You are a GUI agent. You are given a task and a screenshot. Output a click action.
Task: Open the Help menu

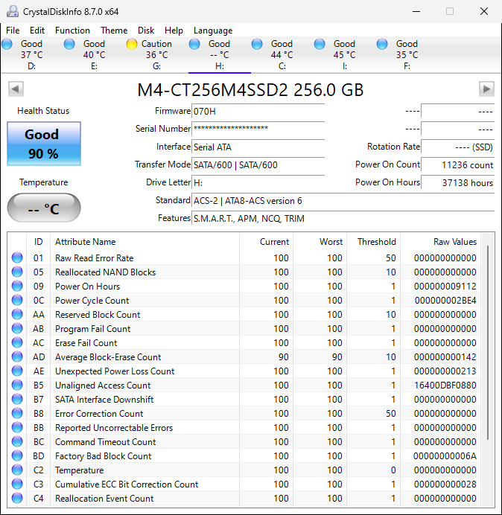point(174,31)
